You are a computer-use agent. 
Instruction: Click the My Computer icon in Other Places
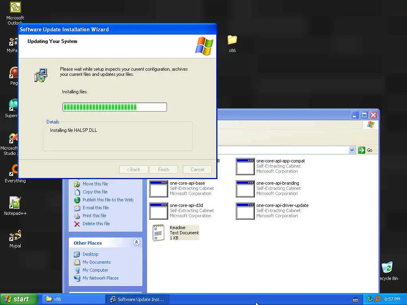77,270
